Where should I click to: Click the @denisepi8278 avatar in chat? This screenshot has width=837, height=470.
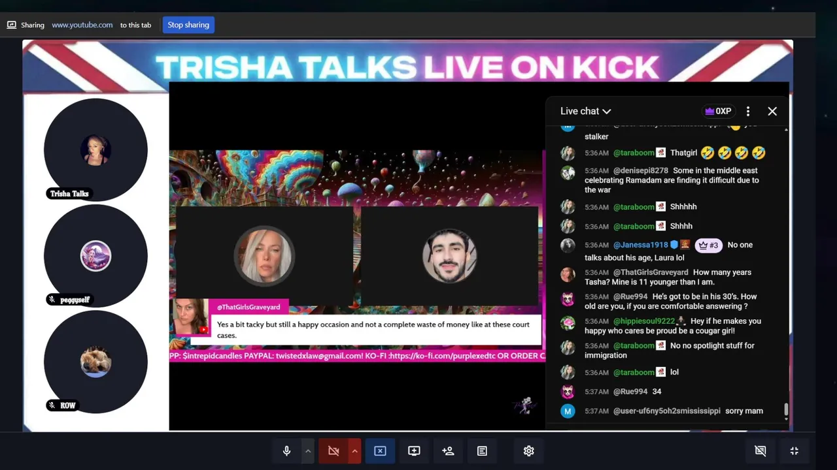coord(568,173)
